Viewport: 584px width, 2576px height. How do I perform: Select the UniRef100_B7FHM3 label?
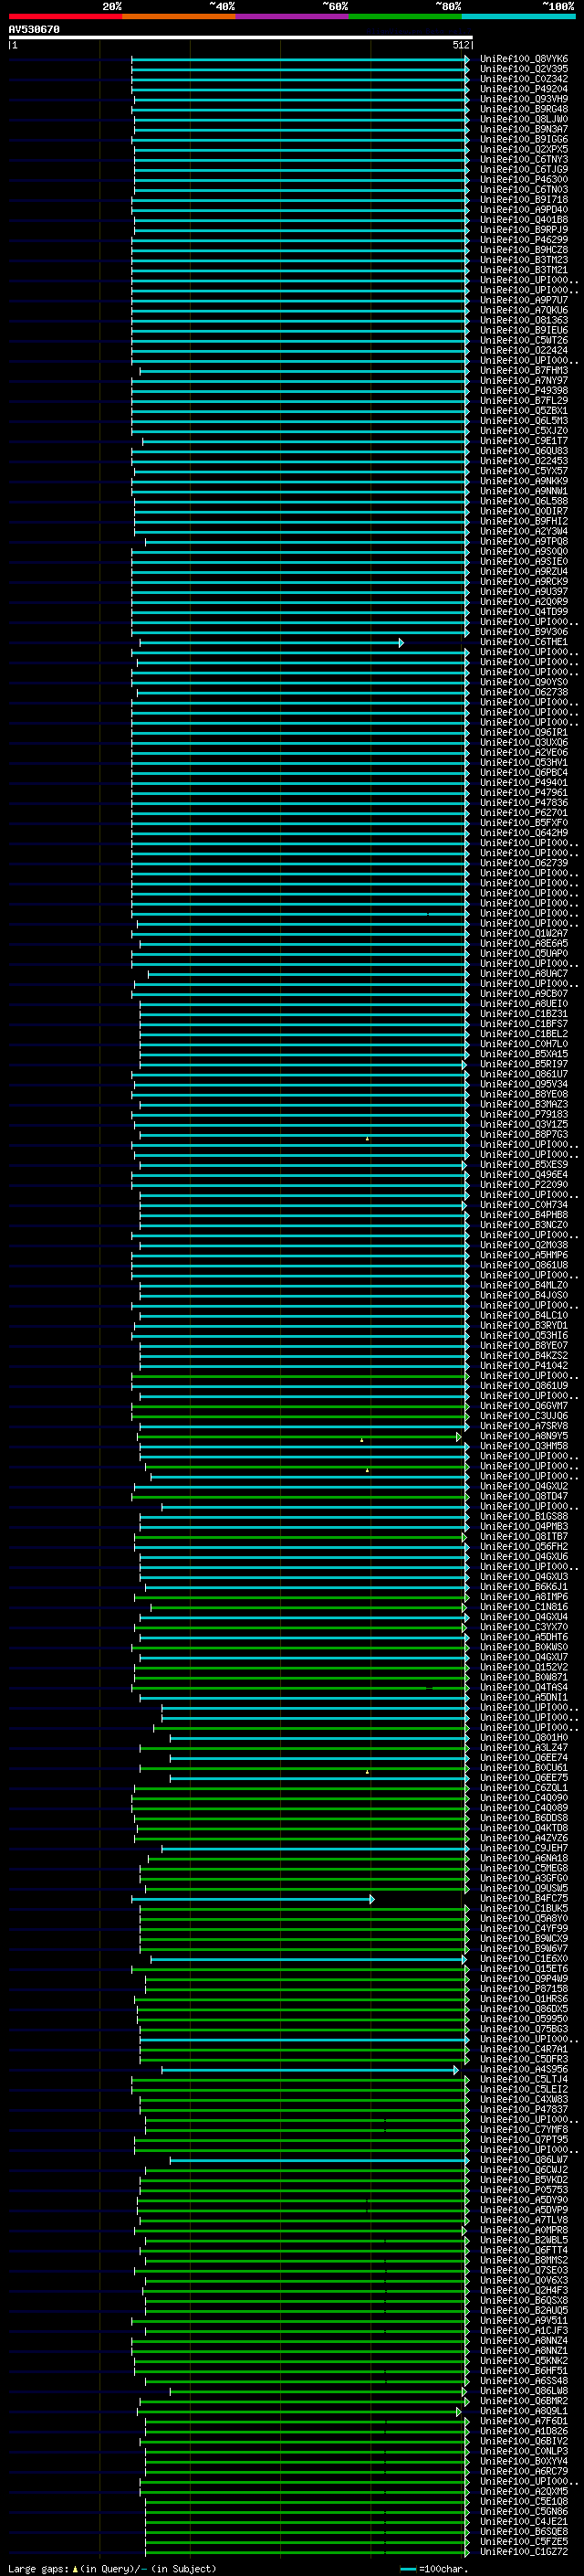[x=524, y=370]
